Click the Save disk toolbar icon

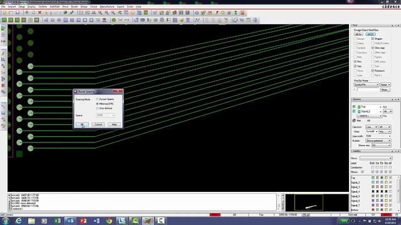click(x=18, y=12)
